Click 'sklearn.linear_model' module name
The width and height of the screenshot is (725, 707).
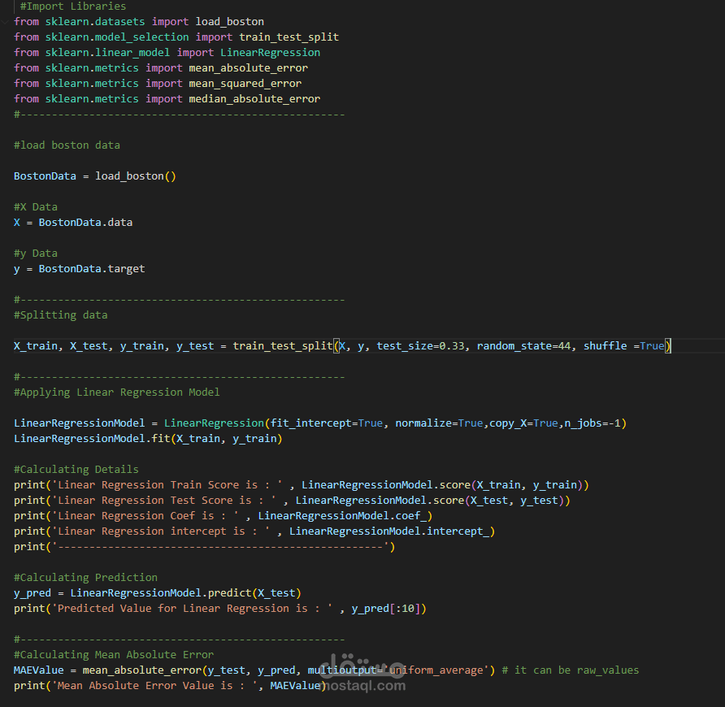pos(107,53)
